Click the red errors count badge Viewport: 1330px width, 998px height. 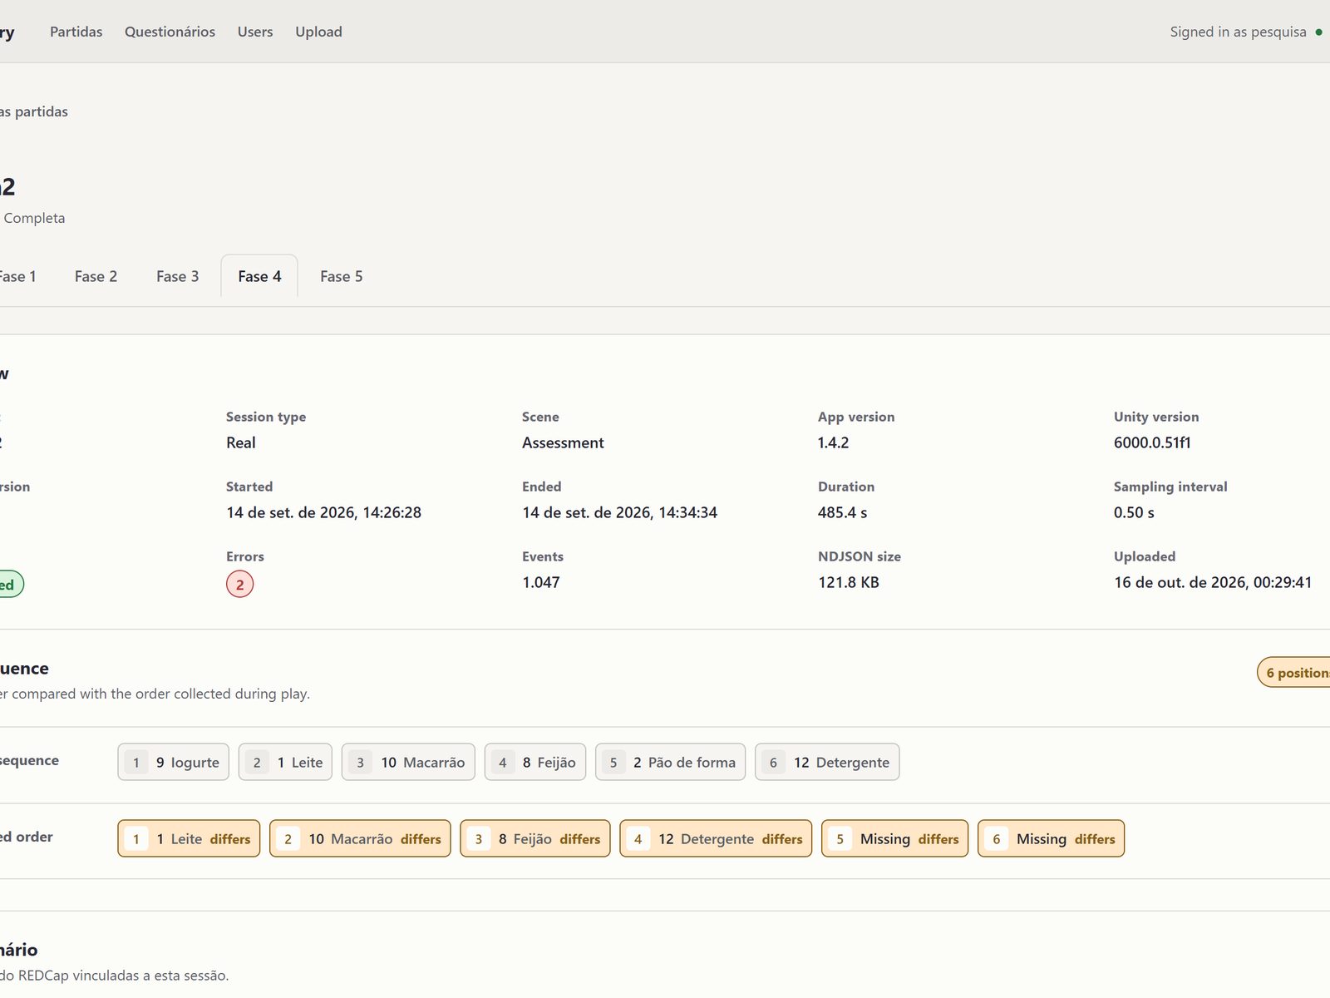pyautogui.click(x=239, y=584)
